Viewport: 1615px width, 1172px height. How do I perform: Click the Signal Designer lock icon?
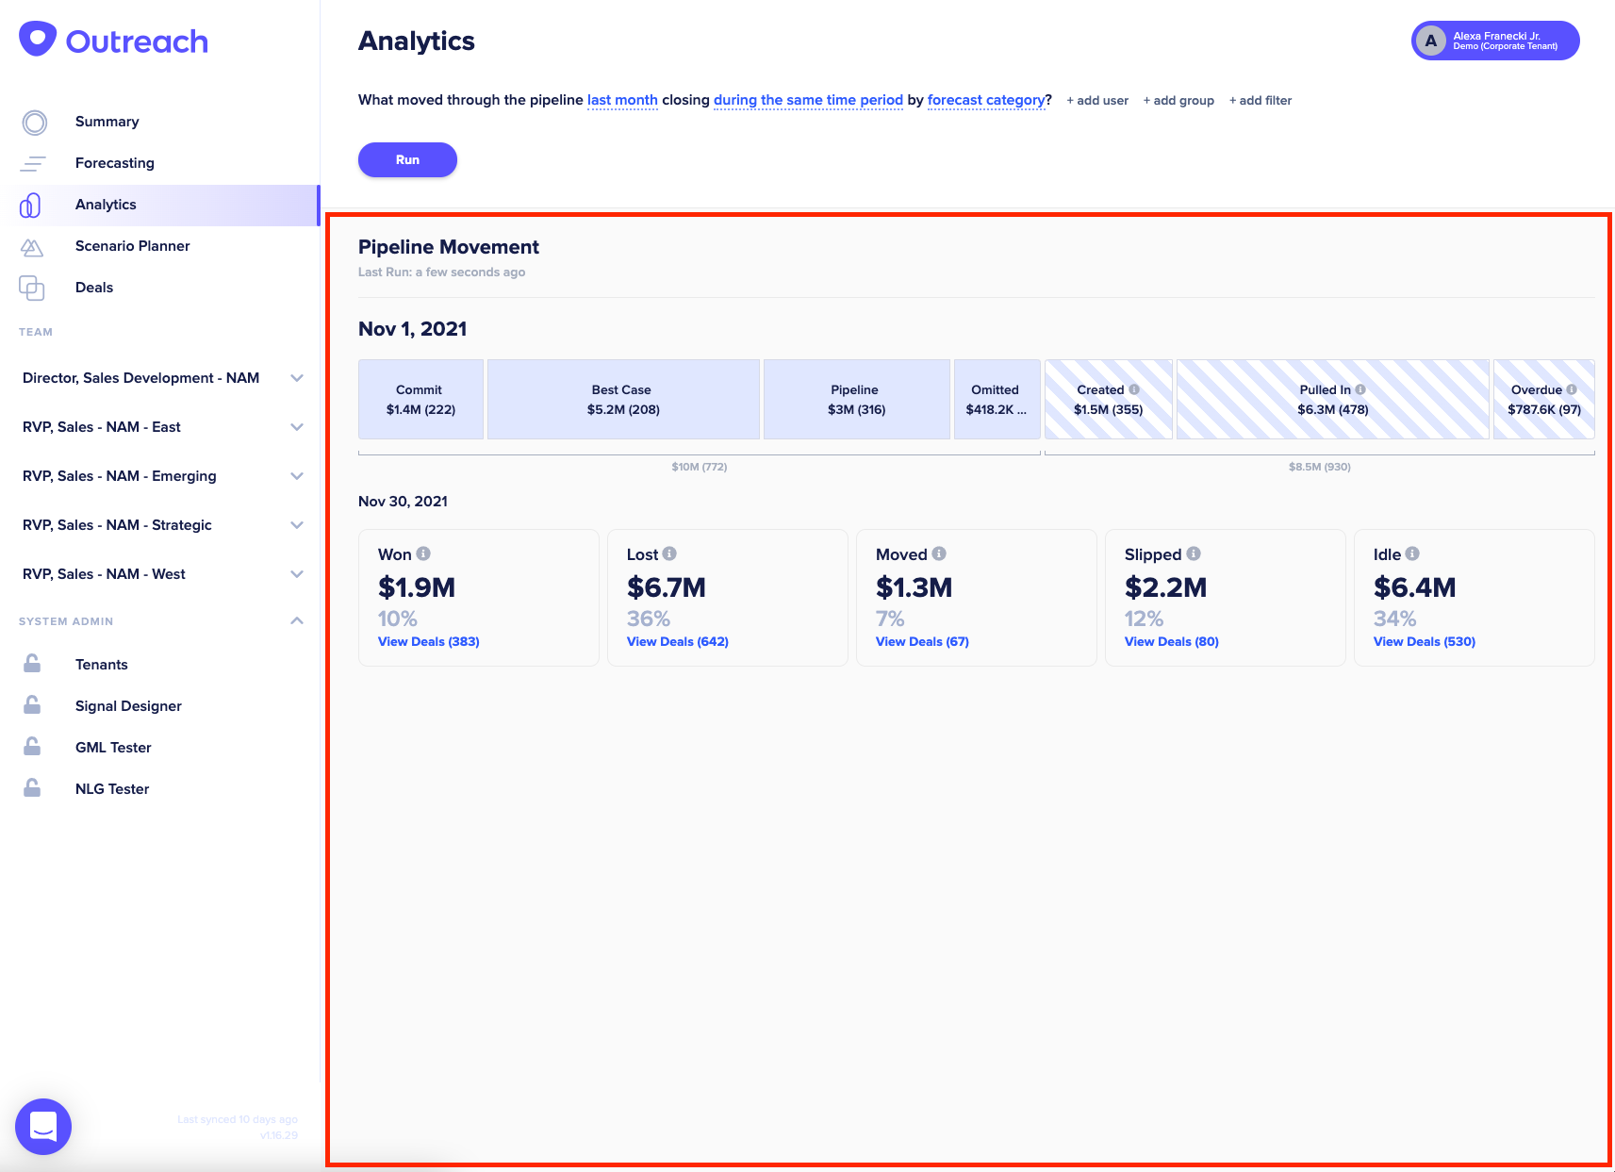coord(32,705)
